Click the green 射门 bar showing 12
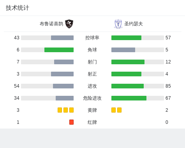 pyautogui.click(x=128, y=62)
